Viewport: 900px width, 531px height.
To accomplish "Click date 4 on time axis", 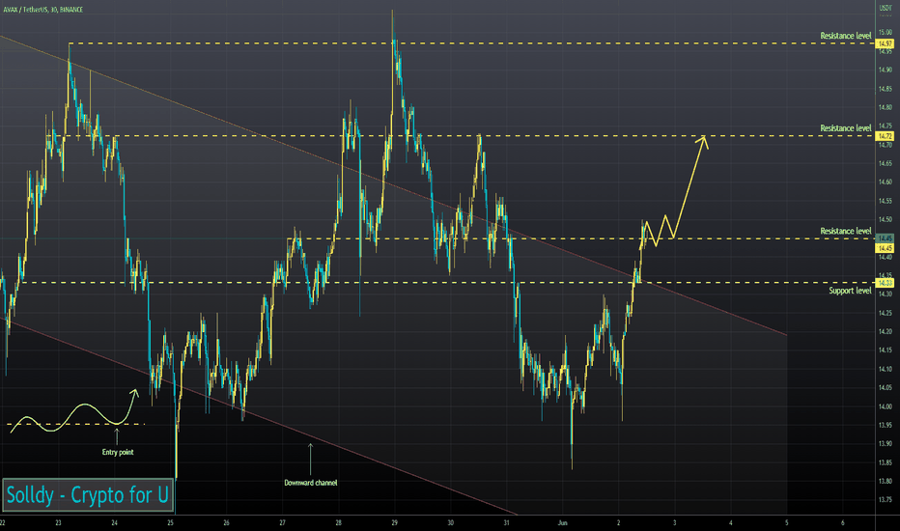I will pos(731,523).
